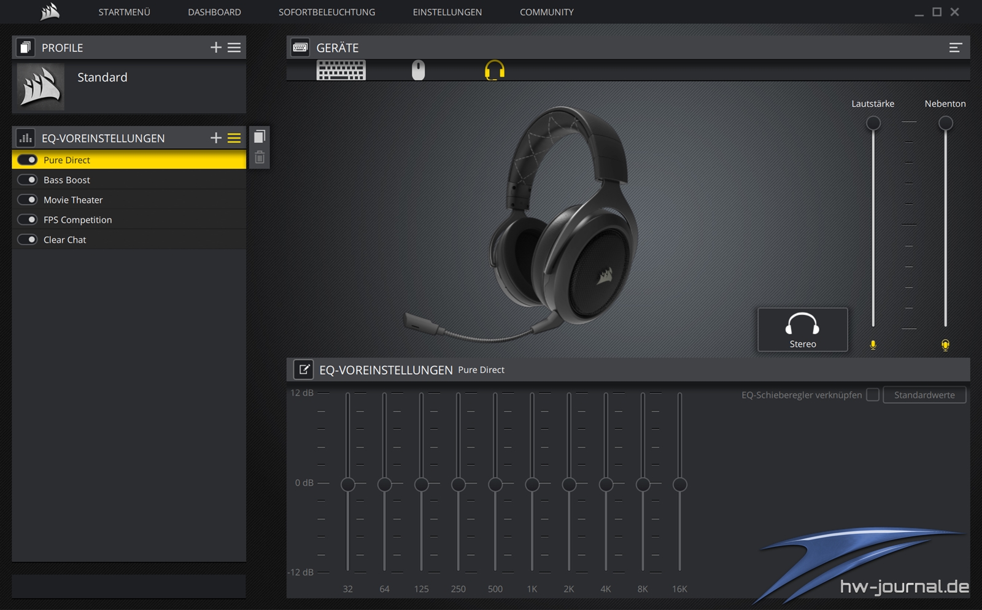Click the 64 Hz EQ slider knob

(385, 484)
